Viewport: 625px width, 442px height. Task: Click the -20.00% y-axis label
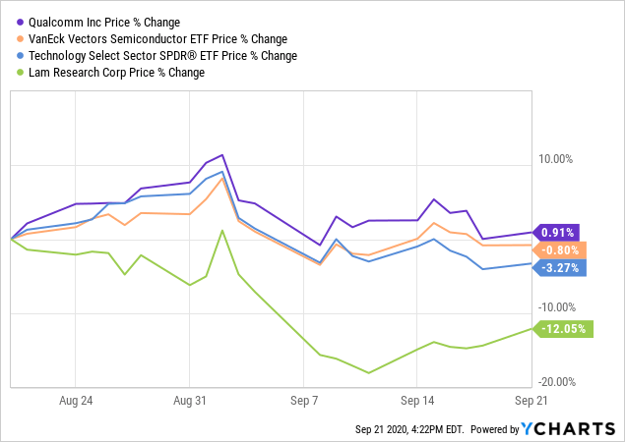(x=558, y=382)
